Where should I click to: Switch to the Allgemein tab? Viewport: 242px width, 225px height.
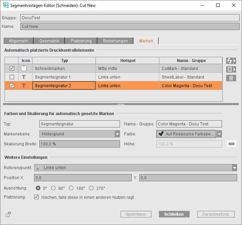18,41
